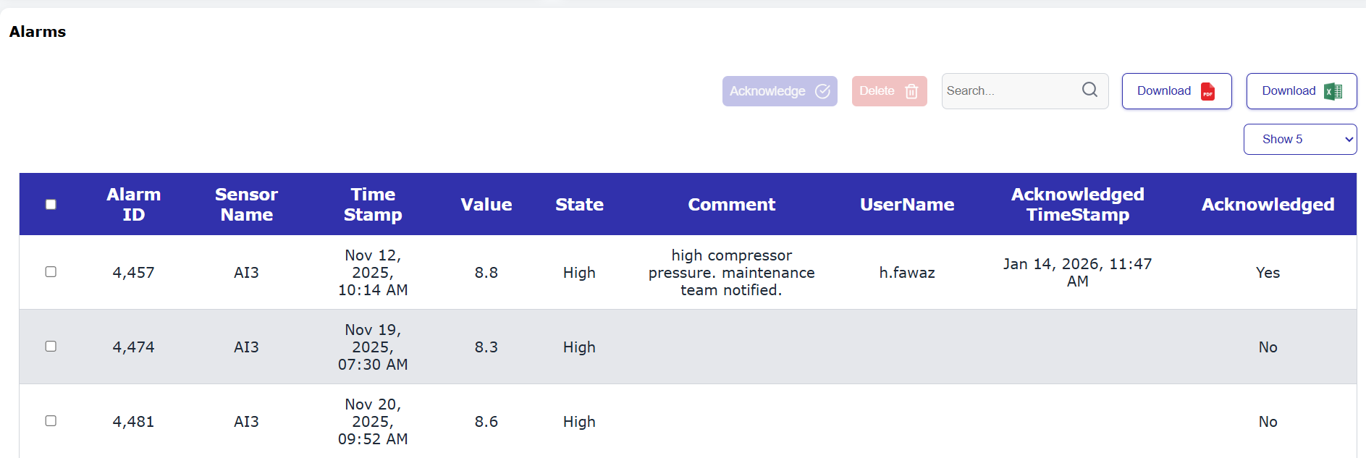Click the green Excel spreadsheet icon
The width and height of the screenshot is (1366, 458).
coord(1333,91)
